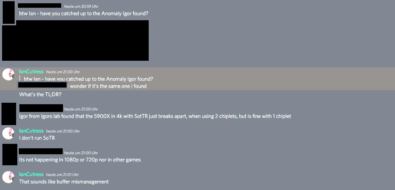Click the blacked-out avatar beside the top message
This screenshot has width=395, height=190.
tap(9, 12)
